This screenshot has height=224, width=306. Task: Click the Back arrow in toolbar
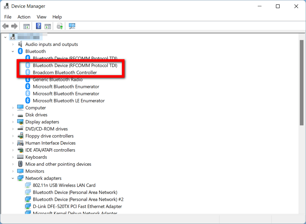pos(5,26)
